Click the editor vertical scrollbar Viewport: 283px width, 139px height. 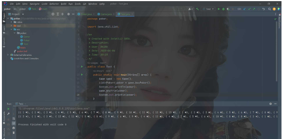click(276, 51)
